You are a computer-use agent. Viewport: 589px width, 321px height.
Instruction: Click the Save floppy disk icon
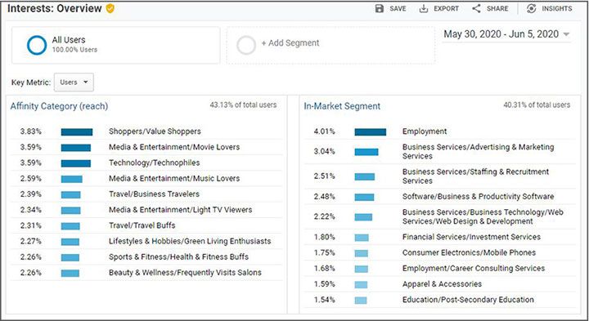point(380,8)
